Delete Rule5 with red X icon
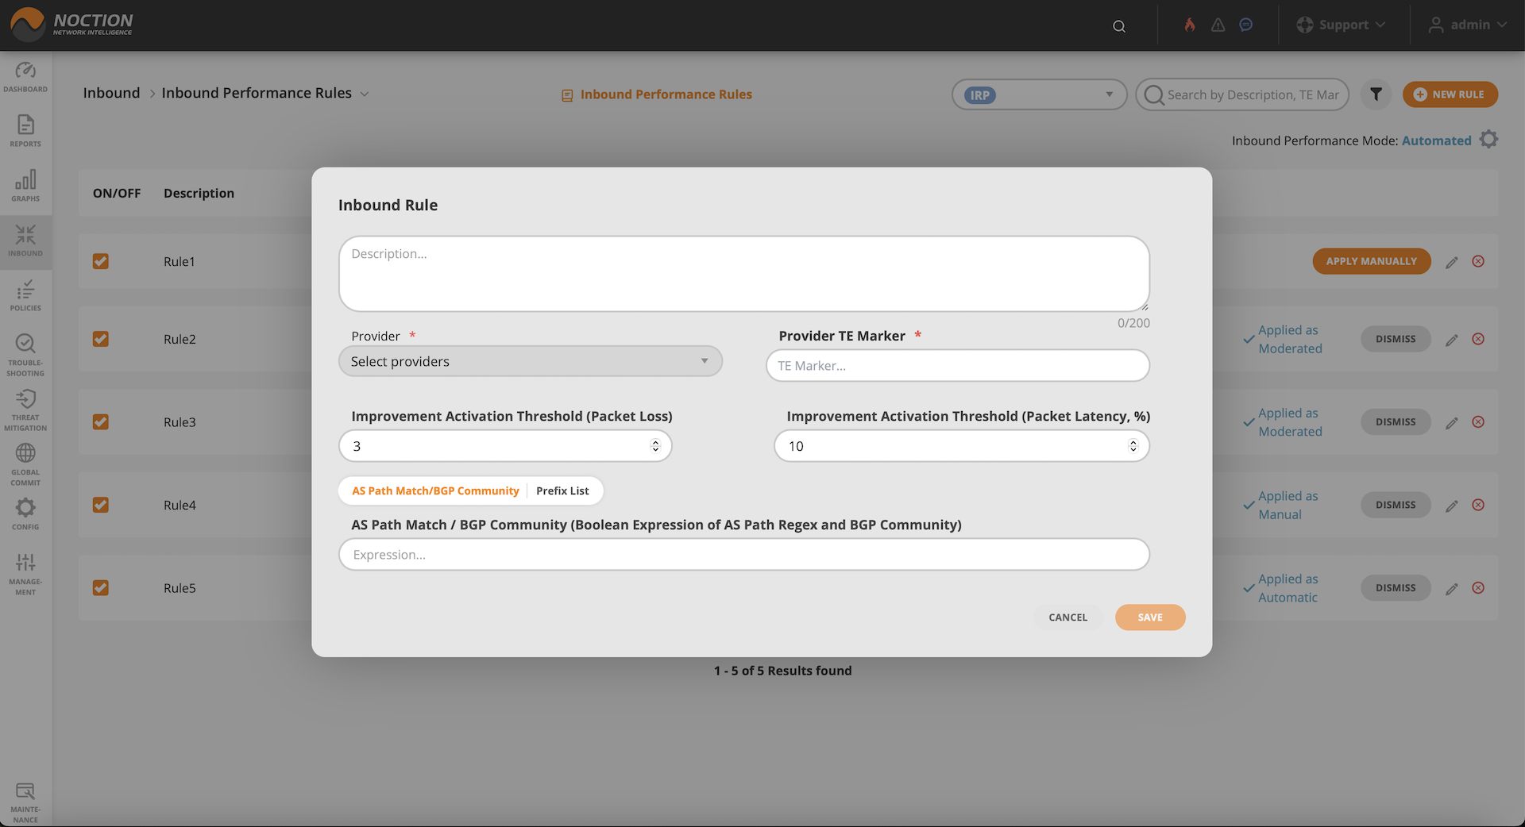This screenshot has width=1525, height=827. 1478,588
